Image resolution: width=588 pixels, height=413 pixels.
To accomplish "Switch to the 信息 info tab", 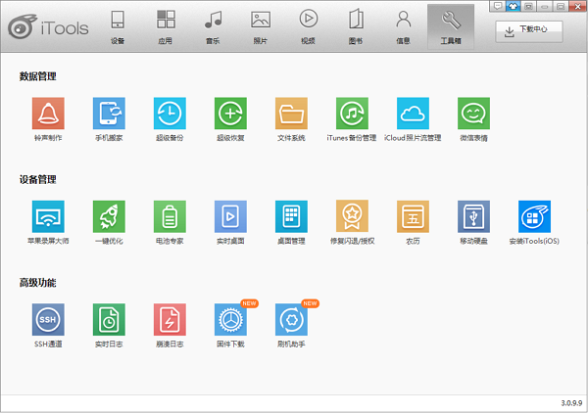I will click(x=403, y=27).
